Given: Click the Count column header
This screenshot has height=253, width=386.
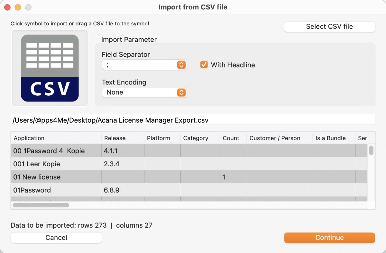Looking at the screenshot, I should point(233,138).
